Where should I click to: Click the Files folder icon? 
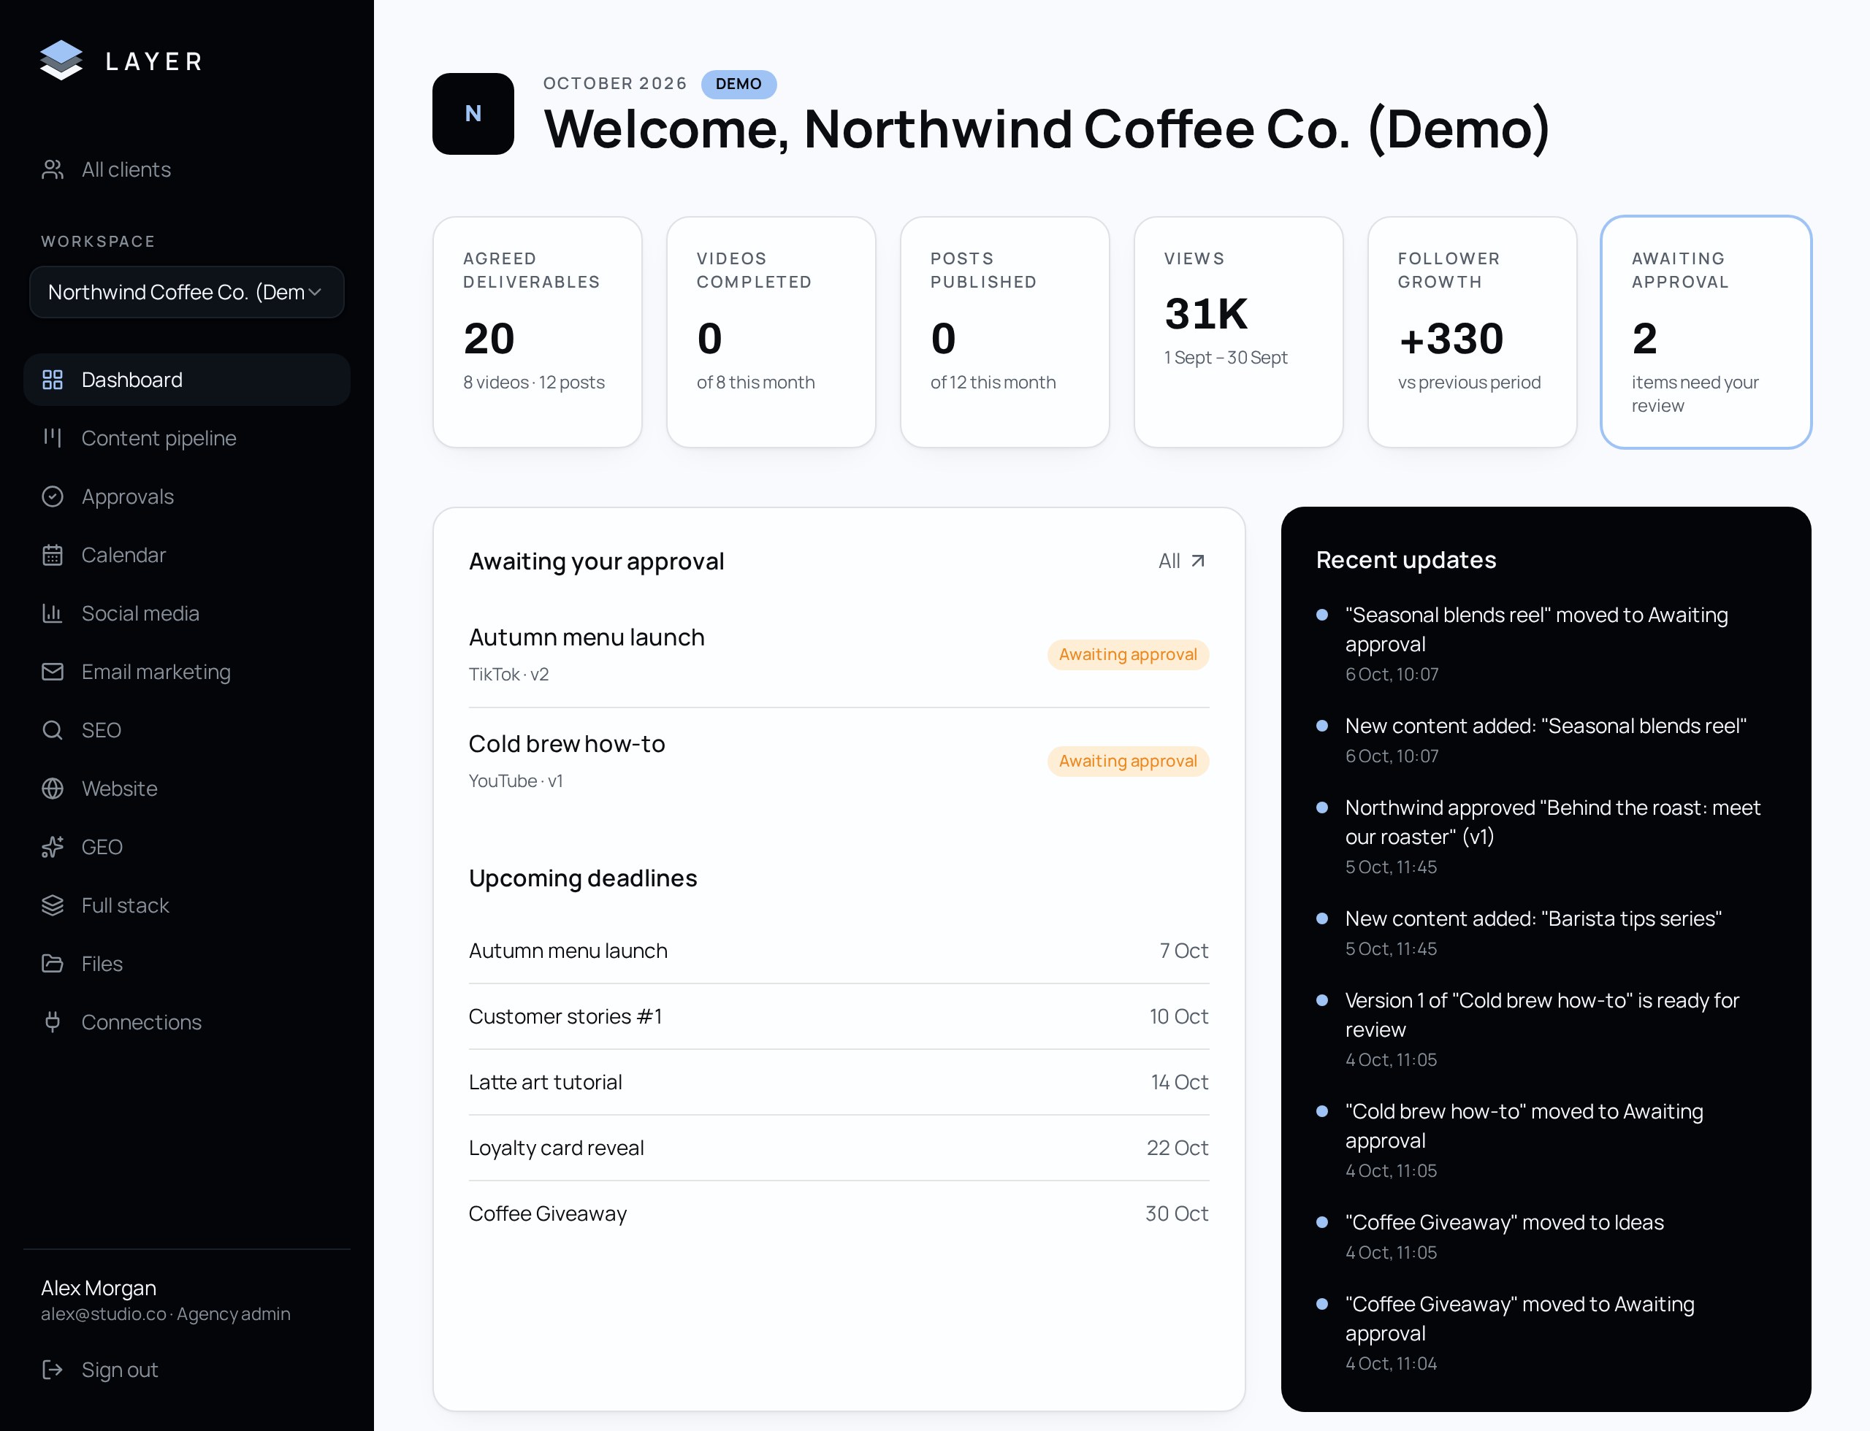(x=53, y=964)
